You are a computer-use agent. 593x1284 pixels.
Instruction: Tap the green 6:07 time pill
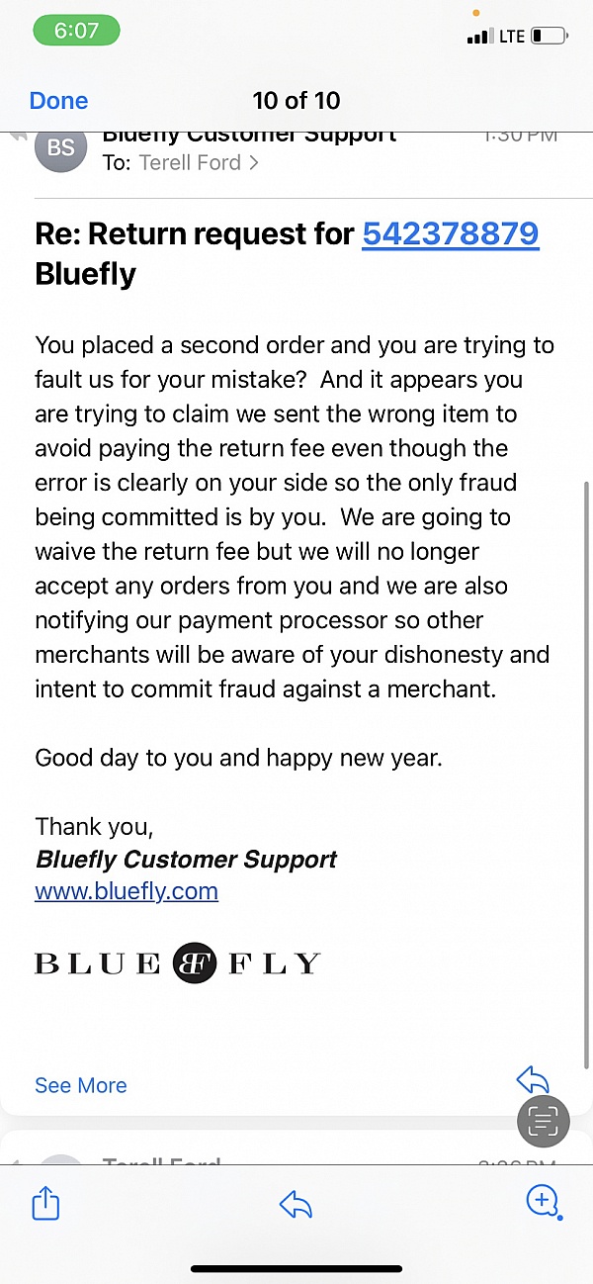(76, 31)
